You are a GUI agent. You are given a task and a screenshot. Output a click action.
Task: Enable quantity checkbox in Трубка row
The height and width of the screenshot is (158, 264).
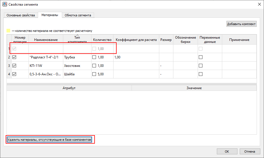[x=94, y=57]
